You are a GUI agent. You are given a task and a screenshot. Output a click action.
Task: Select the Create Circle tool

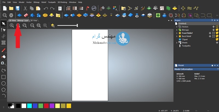click(x=4, y=83)
